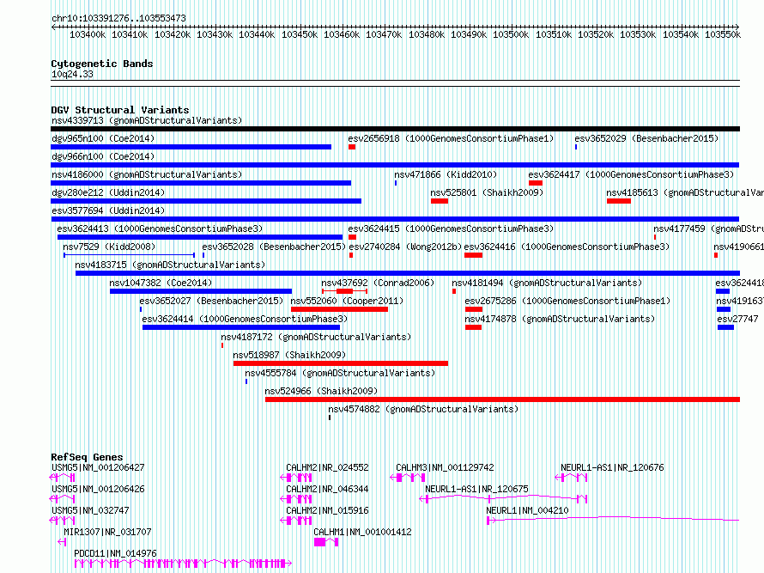The image size is (764, 573).
Task: Click the red esv2656918 variant block
Action: (352, 147)
